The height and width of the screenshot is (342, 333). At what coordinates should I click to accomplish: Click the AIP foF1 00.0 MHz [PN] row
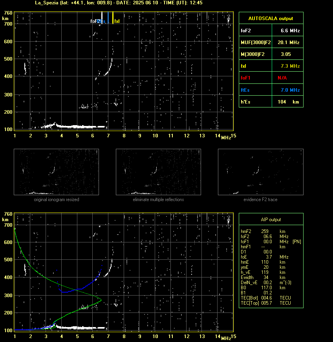click(271, 242)
